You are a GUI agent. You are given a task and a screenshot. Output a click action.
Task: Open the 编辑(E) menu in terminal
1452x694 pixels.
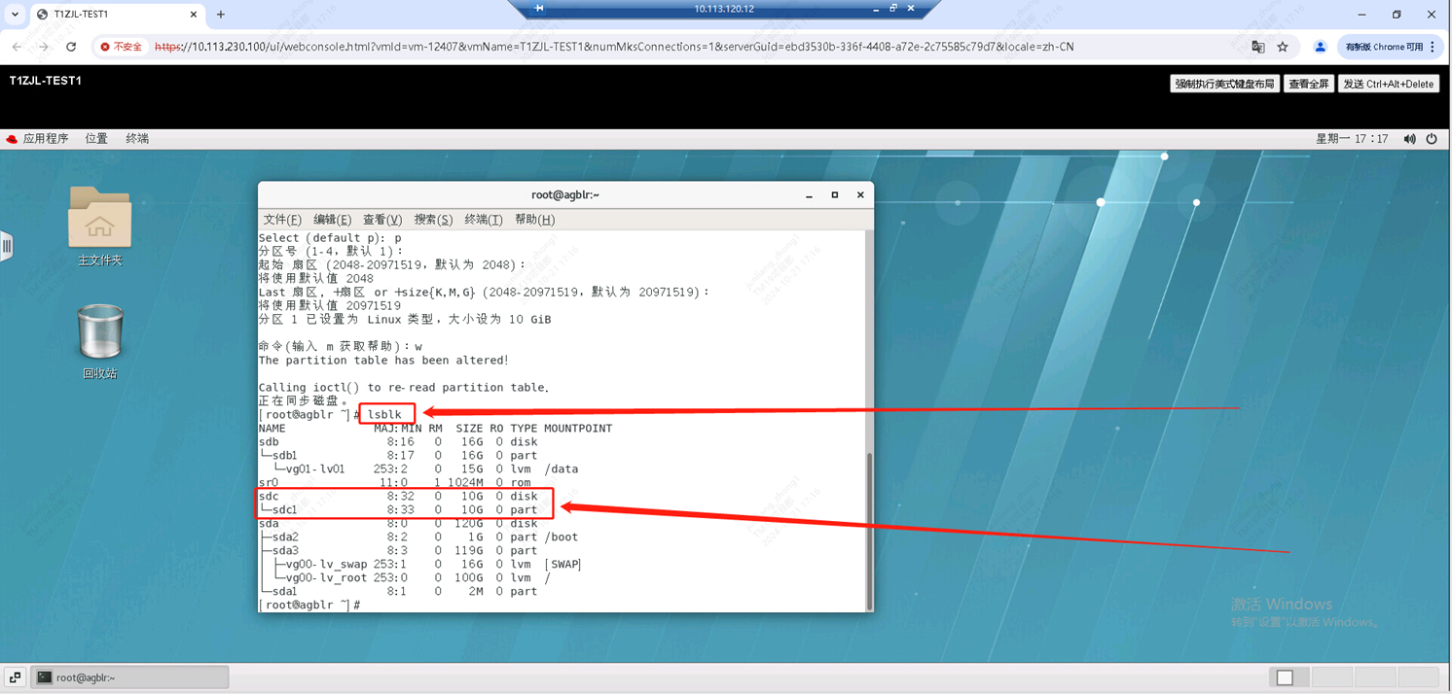[x=332, y=220]
